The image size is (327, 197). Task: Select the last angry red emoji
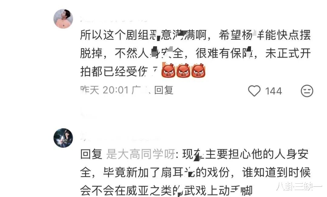pos(198,71)
